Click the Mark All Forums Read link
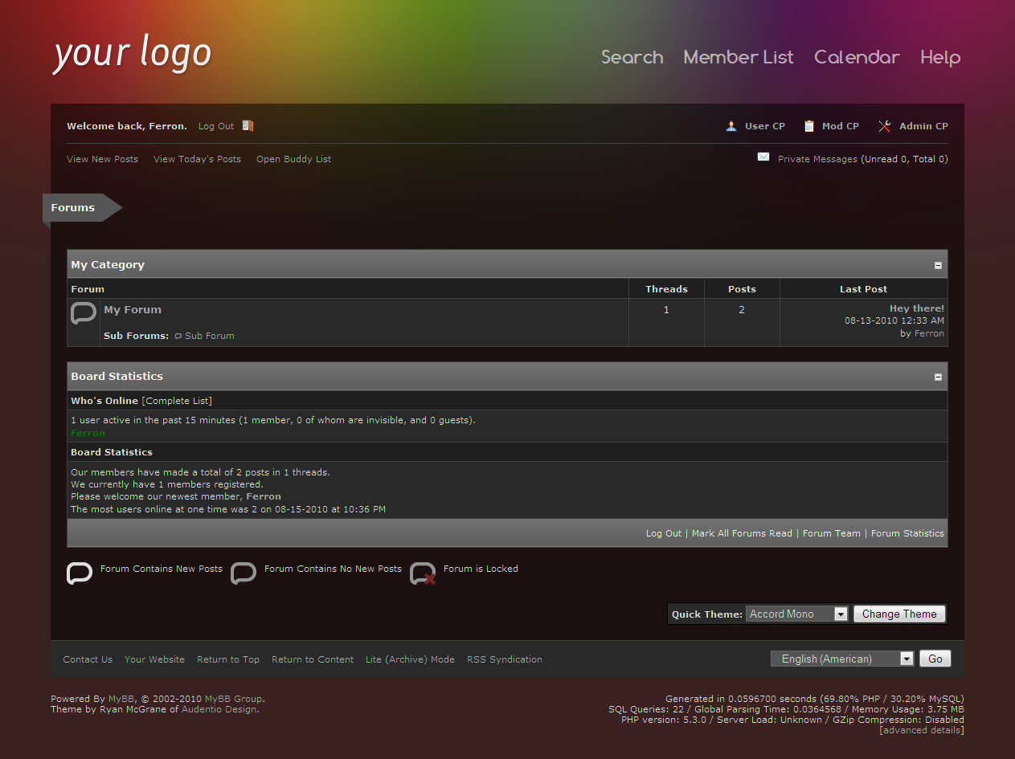Screen dimensions: 1015x759 coord(741,533)
